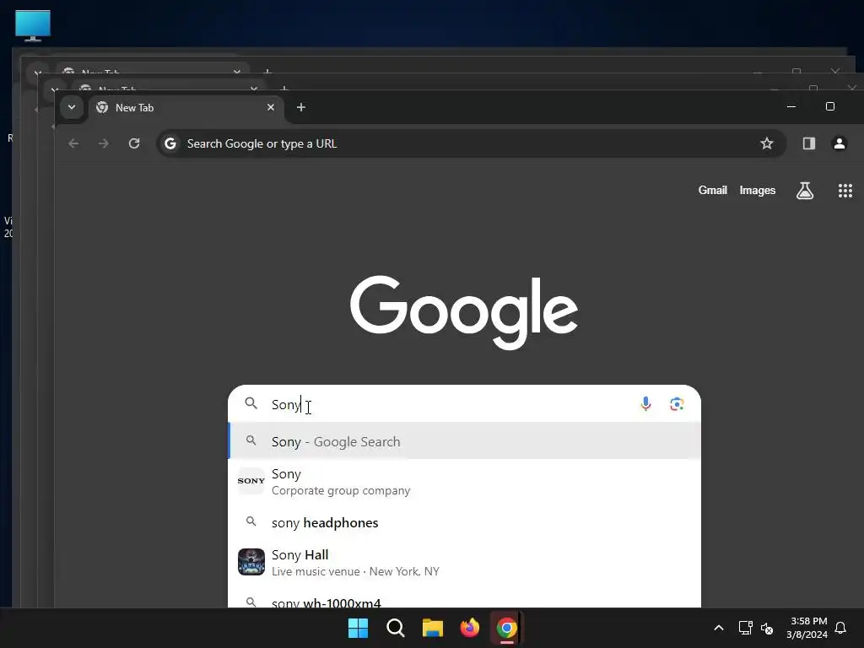Click the Google G icon in address bar
The image size is (864, 648).
click(170, 143)
